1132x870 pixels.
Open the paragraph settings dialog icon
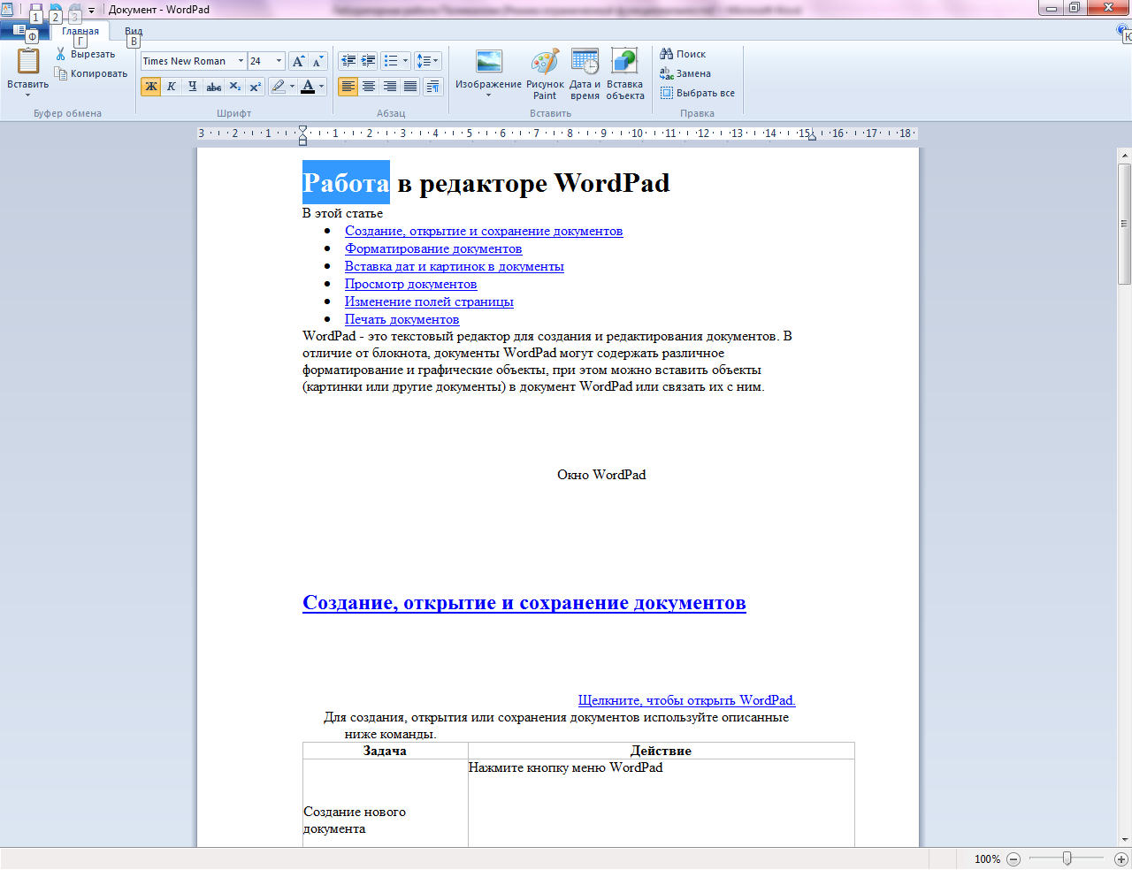432,87
